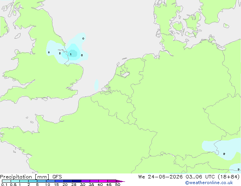
Task: Pick the magenta swatch right of 40
Action: (x=103, y=181)
